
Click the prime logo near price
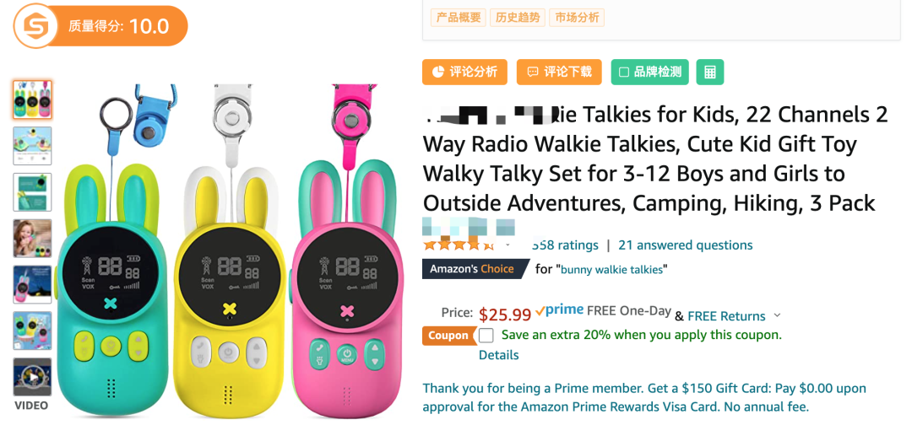(x=559, y=310)
